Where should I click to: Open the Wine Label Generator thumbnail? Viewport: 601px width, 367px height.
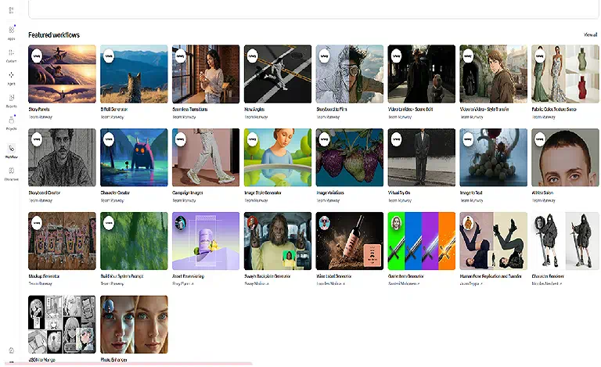350,241
